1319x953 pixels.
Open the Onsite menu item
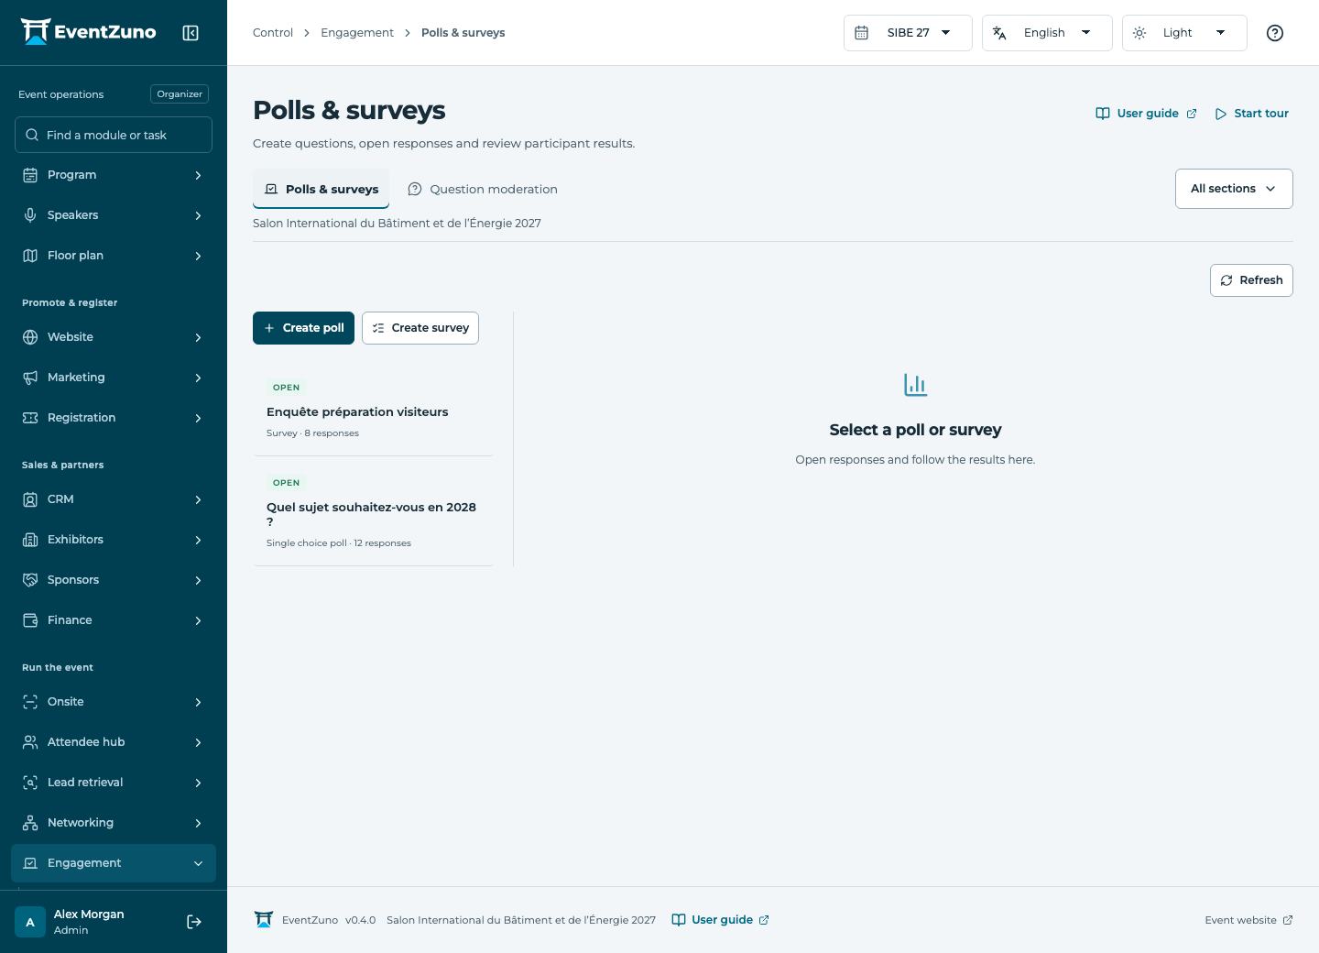(x=114, y=702)
